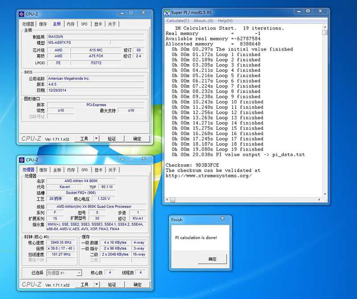
Task: Maximize the Super PI window
Action: click(x=308, y=11)
